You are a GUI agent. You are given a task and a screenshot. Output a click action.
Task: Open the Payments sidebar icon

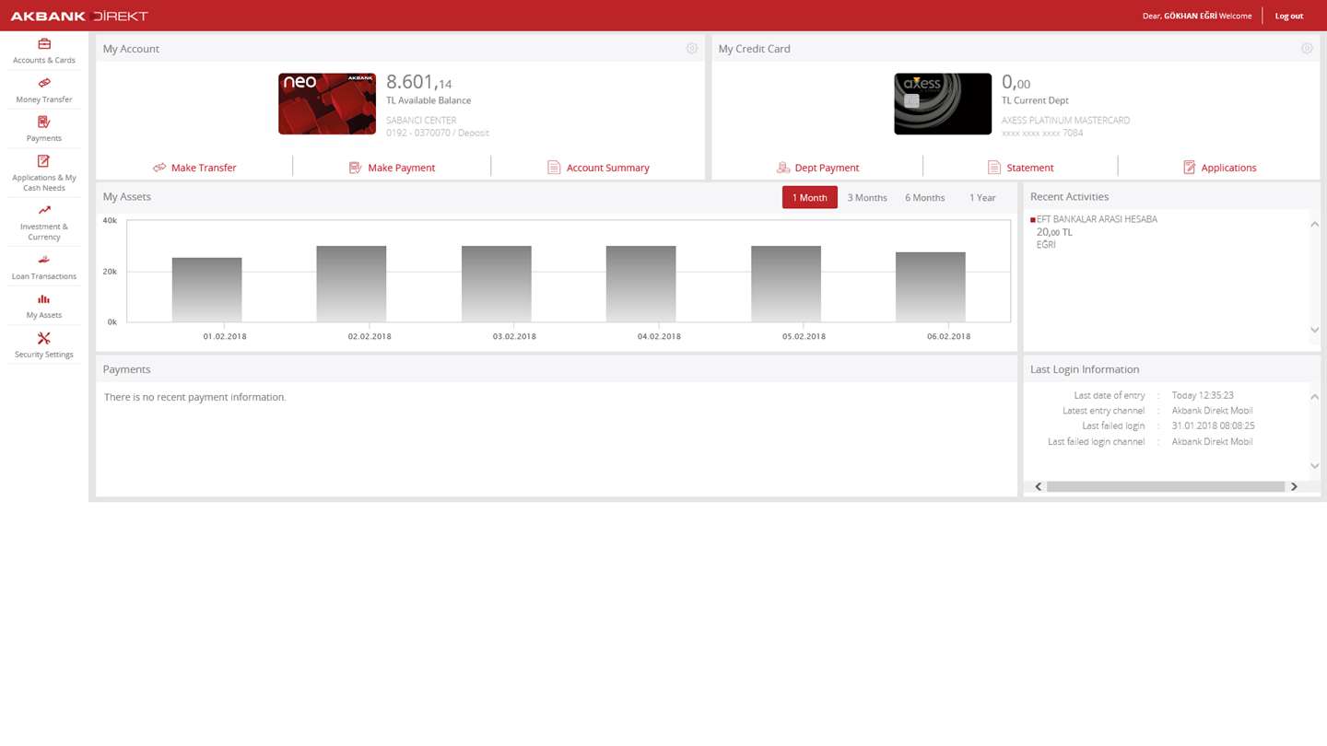point(44,122)
